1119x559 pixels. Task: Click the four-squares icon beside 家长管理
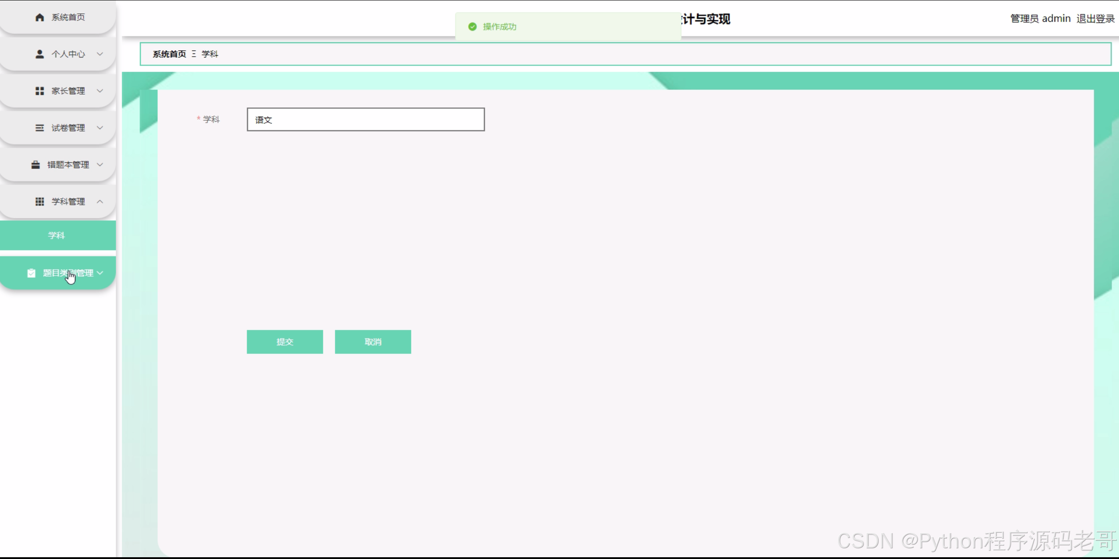pyautogui.click(x=40, y=91)
